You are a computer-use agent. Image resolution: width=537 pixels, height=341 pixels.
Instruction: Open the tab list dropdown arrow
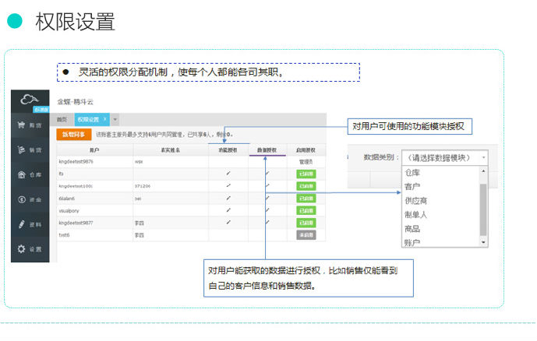tap(116, 119)
